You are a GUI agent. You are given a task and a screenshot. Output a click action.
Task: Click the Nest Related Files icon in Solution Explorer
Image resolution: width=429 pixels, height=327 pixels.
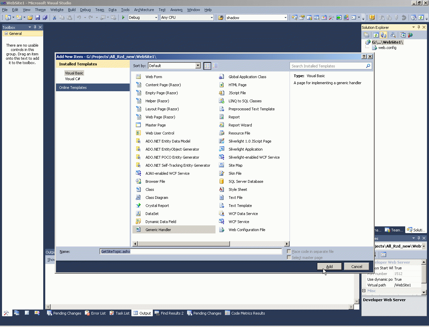[383, 35]
